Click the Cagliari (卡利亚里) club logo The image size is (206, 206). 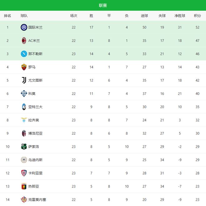point(24,173)
